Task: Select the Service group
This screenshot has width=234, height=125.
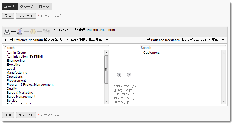Action: [x=12, y=101]
